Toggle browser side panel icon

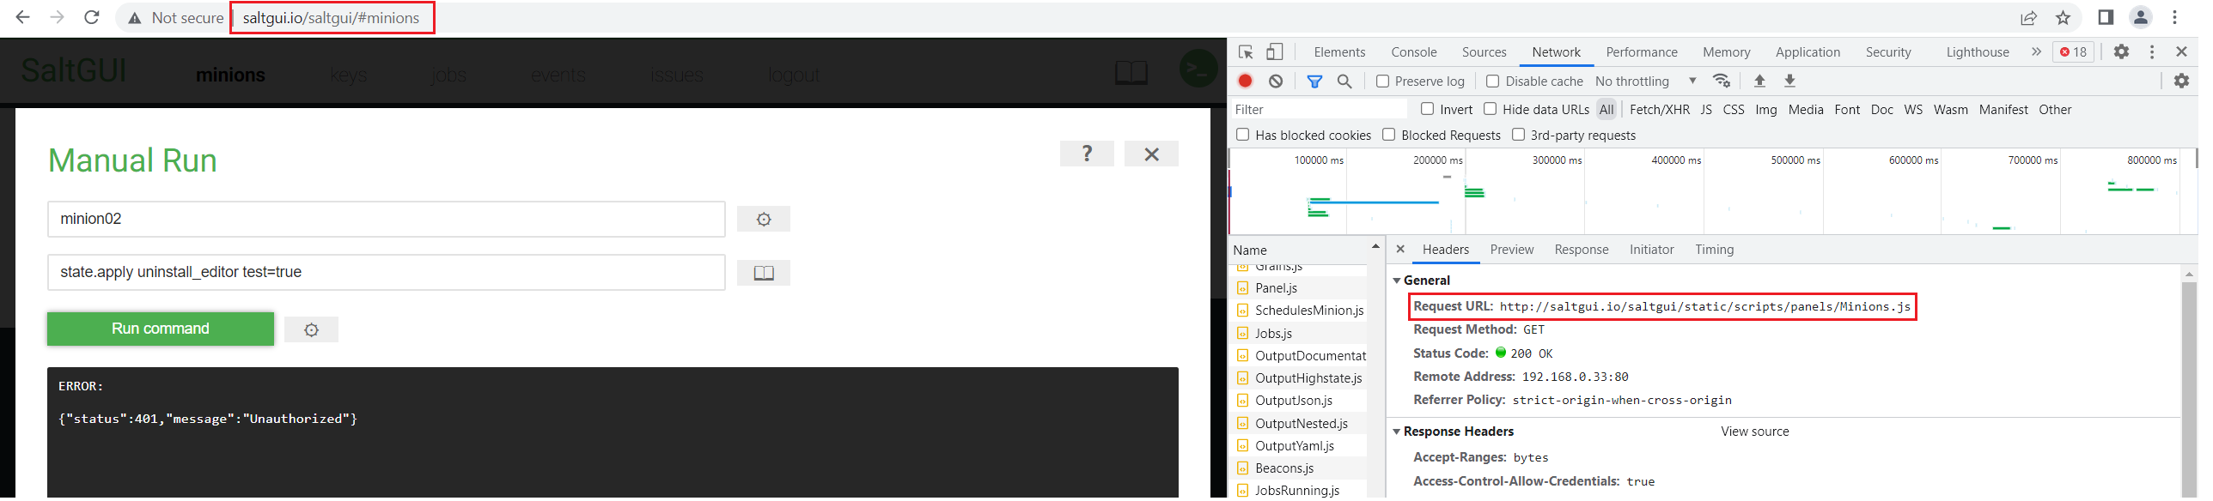(x=2106, y=17)
